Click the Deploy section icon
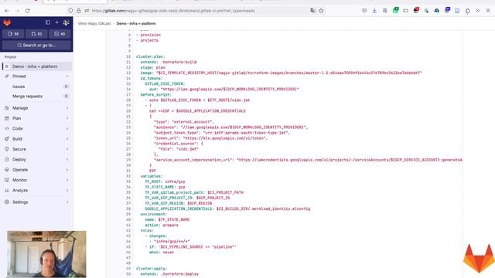 click(x=7, y=160)
